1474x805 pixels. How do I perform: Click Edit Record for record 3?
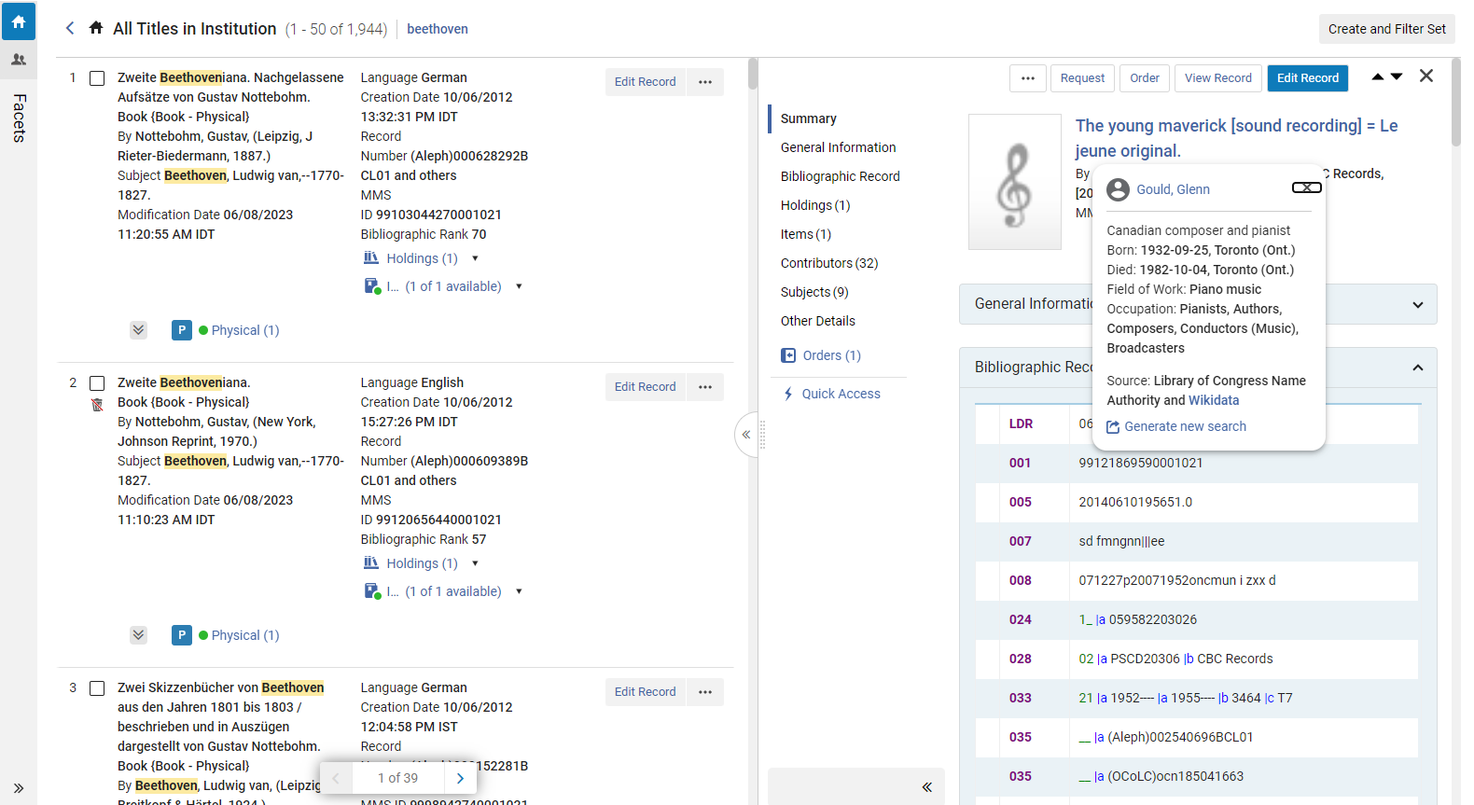click(645, 692)
